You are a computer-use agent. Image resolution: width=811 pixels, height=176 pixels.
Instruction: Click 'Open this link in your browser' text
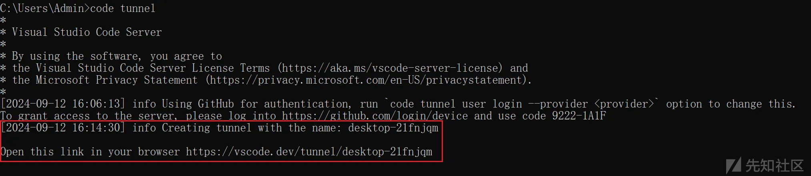90,152
